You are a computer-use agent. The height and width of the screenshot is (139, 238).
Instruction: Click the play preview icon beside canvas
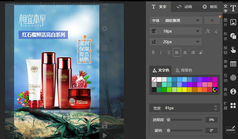[x=105, y=135]
